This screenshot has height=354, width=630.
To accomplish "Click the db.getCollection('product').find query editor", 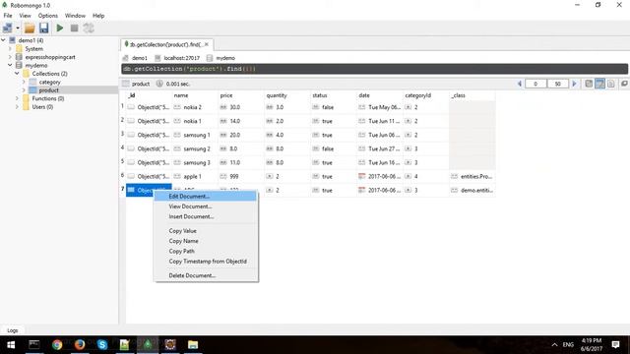I will click(374, 69).
